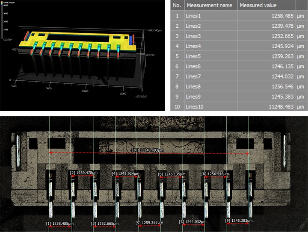308x232 pixels.
Task: Select the "Measurement name" column header
Action: pyautogui.click(x=209, y=6)
